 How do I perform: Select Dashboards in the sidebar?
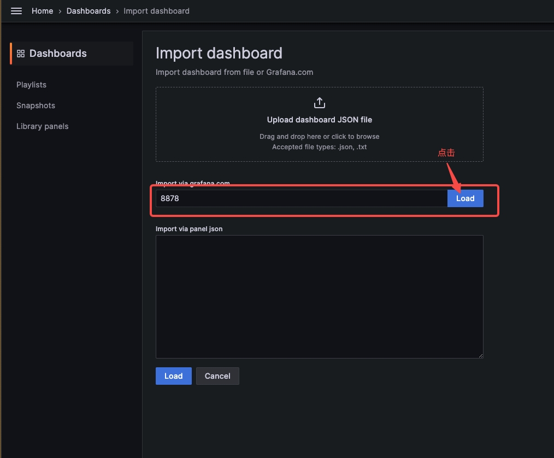pyautogui.click(x=72, y=54)
